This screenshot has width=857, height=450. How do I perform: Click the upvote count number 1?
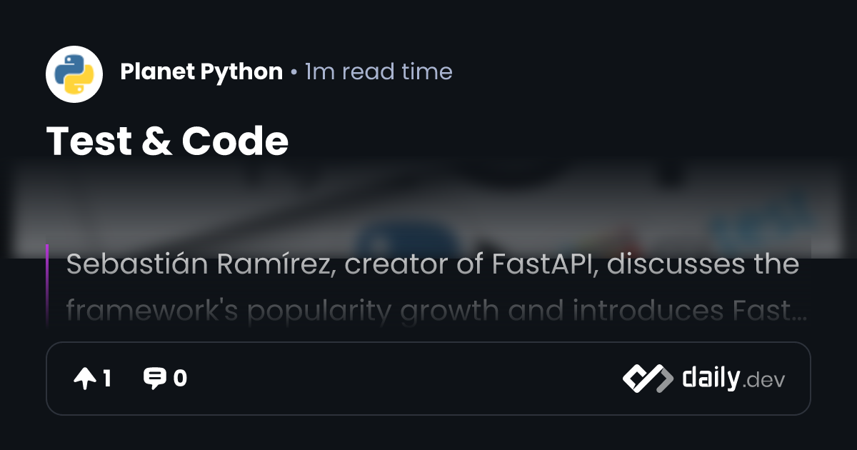(107, 379)
